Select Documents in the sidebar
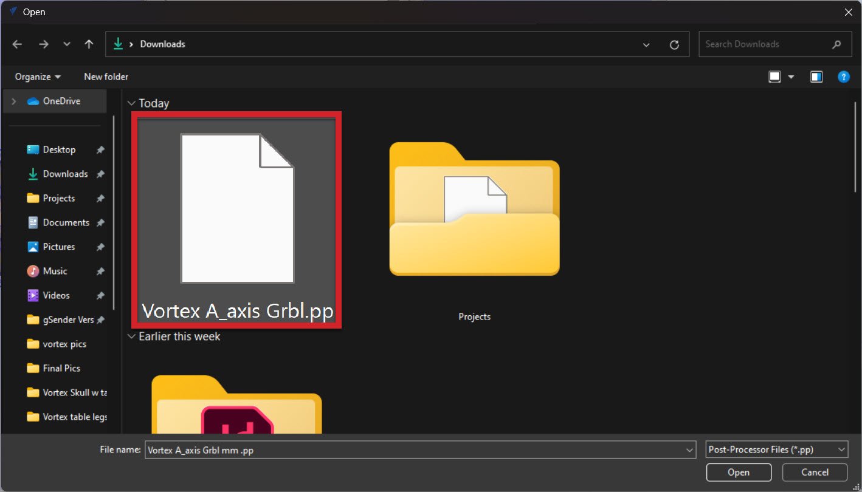Image resolution: width=862 pixels, height=492 pixels. (x=66, y=222)
